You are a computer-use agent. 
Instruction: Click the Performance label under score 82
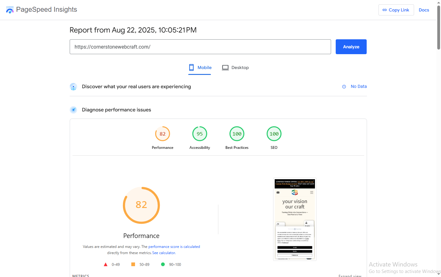(x=163, y=148)
